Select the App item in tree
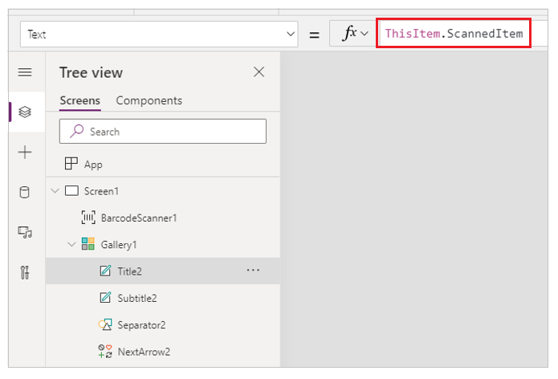This screenshot has width=558, height=379. click(163, 164)
